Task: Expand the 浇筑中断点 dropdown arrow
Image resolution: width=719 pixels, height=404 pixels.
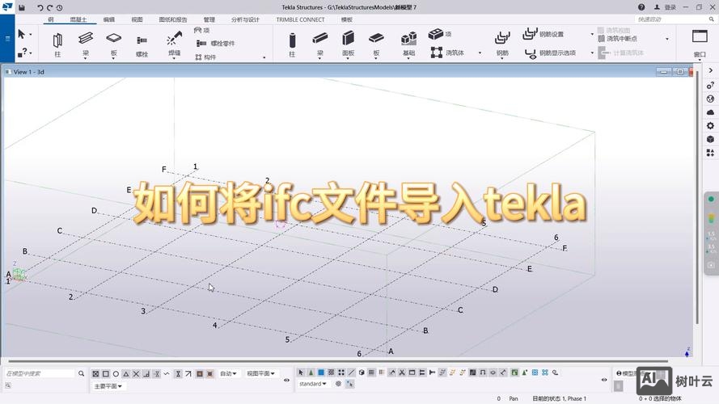Action: pos(667,39)
